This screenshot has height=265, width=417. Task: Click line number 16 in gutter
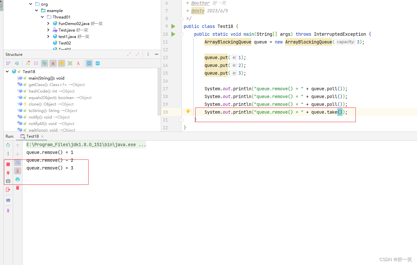(x=165, y=81)
